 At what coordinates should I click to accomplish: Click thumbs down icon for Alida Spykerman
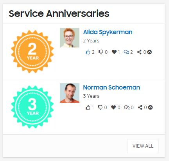click(x=101, y=52)
